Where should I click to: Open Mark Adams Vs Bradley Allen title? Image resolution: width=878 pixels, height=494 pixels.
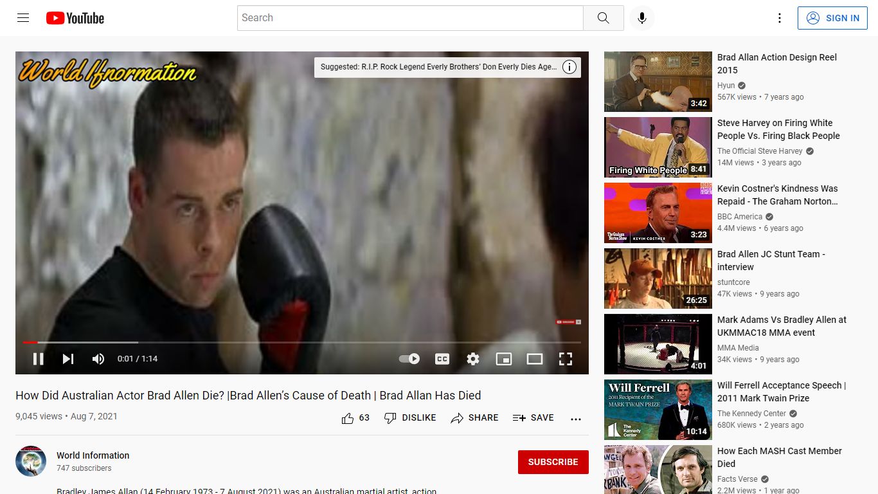click(782, 326)
